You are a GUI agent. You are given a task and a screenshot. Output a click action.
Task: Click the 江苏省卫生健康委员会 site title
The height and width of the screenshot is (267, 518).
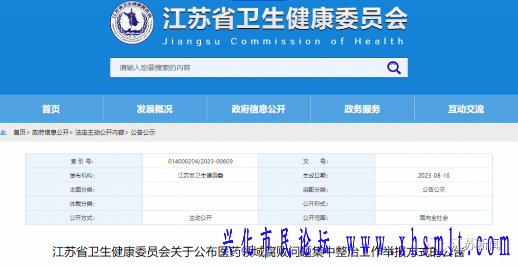tap(285, 19)
